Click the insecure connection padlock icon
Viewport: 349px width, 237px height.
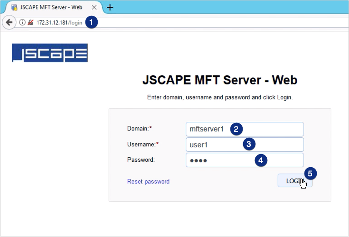click(30, 22)
